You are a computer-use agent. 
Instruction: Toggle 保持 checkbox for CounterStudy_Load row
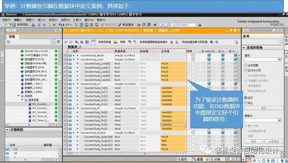[x=193, y=59]
